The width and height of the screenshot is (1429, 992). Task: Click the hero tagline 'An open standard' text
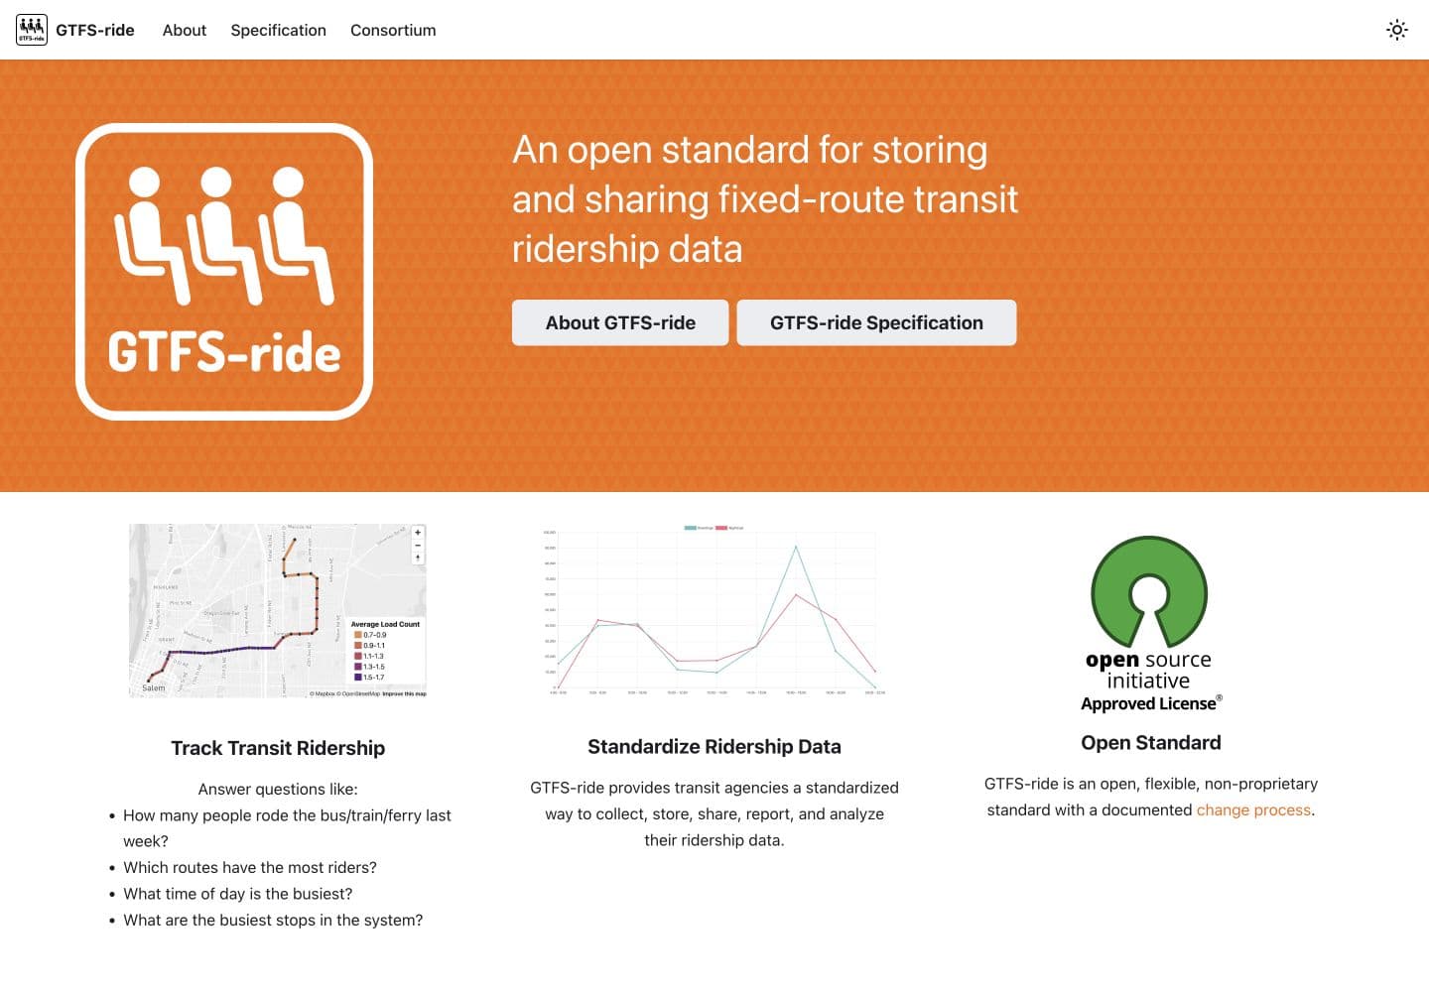(x=765, y=199)
